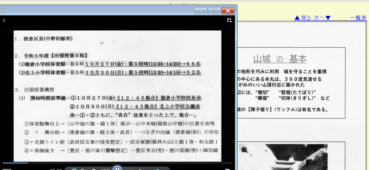369x170 pixels.
Task: Stop the video playback
Action: 94,169
